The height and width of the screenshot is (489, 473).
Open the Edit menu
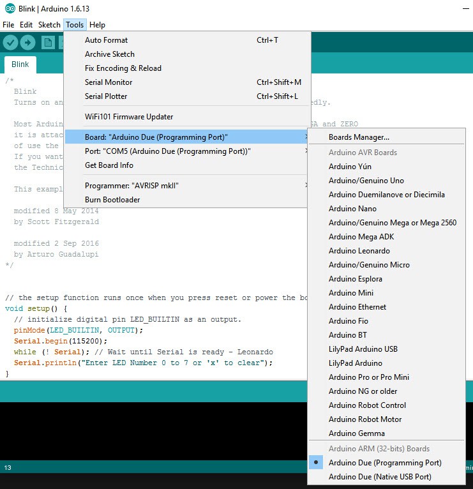tap(26, 25)
